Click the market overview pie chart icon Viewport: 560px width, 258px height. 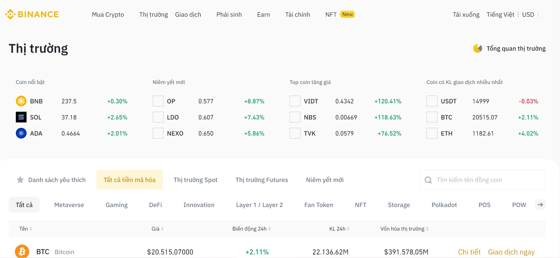[x=478, y=48]
